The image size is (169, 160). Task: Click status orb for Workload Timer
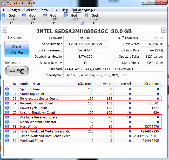(7, 141)
